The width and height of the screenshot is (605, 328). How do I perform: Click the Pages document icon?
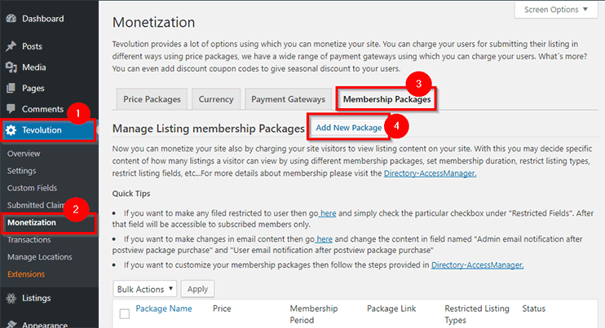(11, 88)
